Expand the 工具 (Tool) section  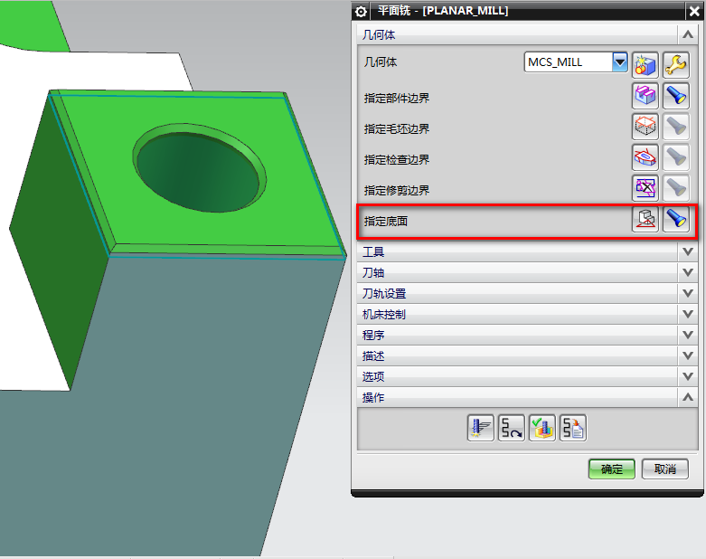pos(687,251)
